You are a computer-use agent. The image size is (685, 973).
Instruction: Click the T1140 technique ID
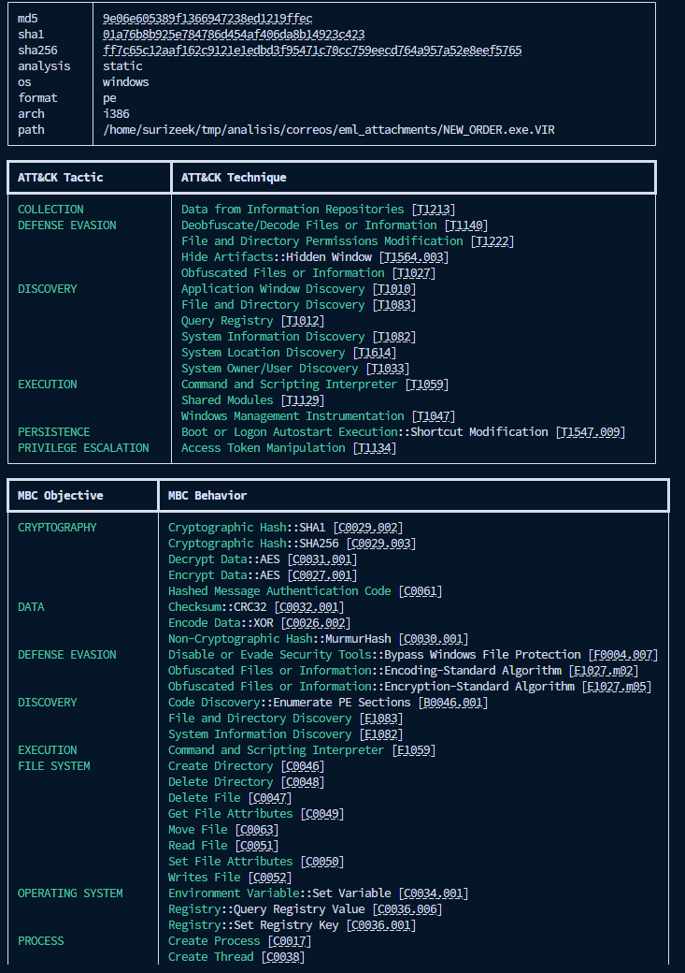click(x=466, y=225)
